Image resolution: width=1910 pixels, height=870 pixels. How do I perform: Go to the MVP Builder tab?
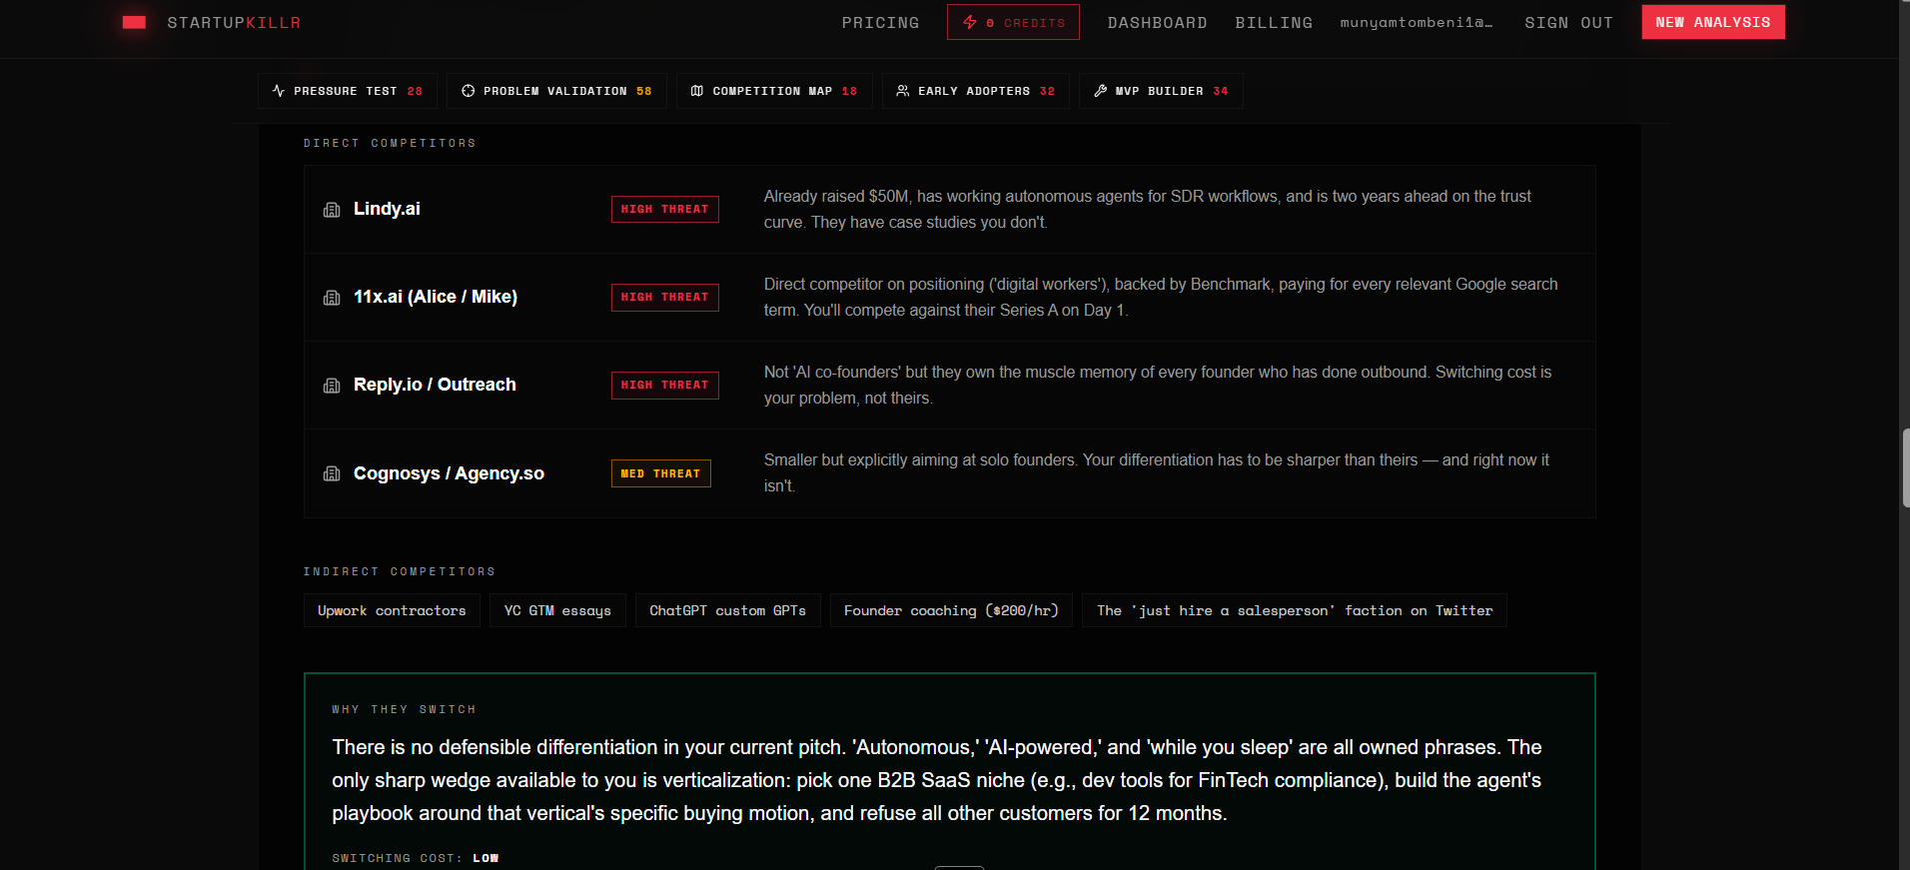1161,91
